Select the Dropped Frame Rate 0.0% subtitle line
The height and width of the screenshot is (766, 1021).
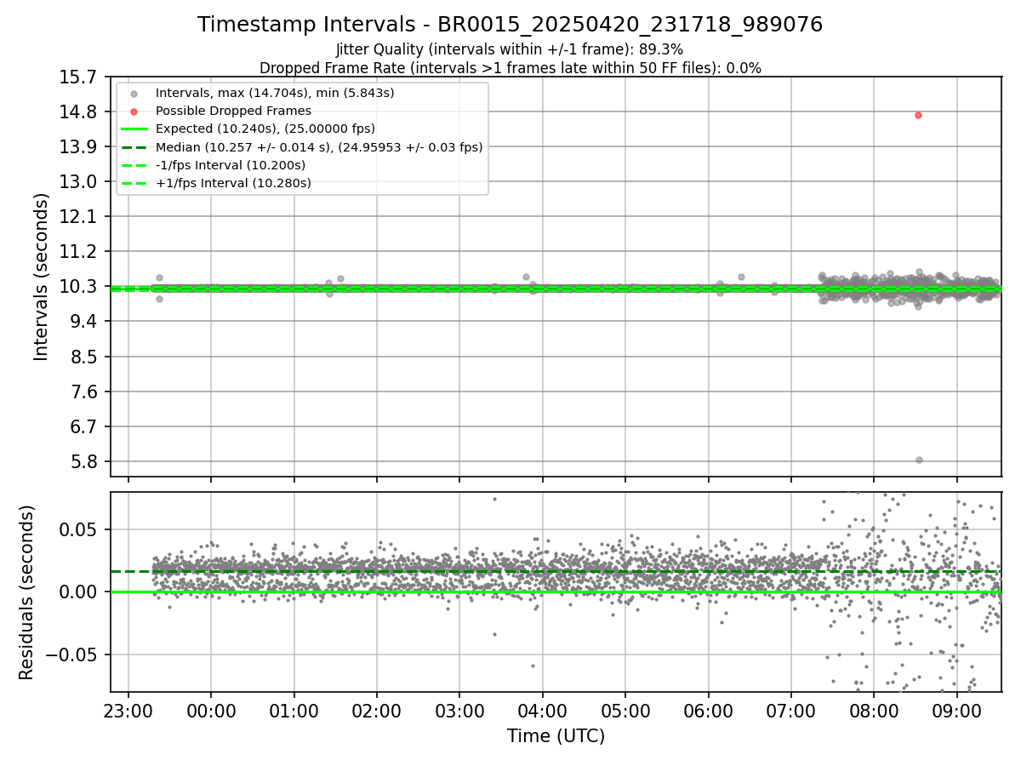click(510, 68)
